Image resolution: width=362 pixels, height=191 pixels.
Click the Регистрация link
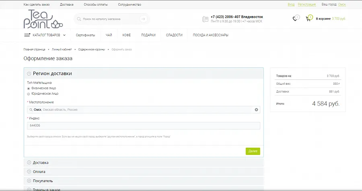(306, 4)
